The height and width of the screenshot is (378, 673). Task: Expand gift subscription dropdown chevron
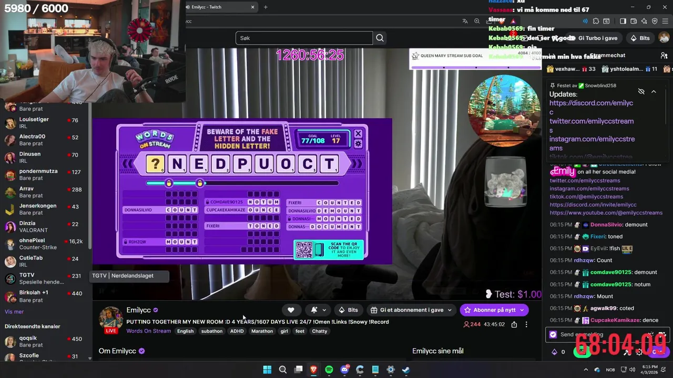click(x=450, y=310)
